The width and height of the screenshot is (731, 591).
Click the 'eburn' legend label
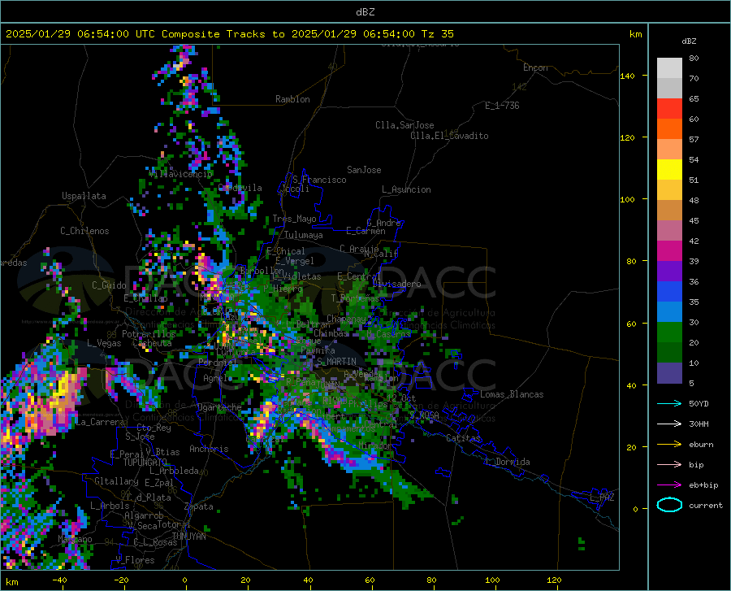pyautogui.click(x=701, y=445)
